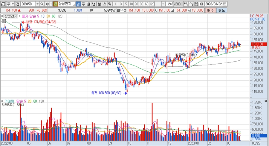The image size is (269, 146).
Task: Click the blue 3,698 volume tag on the axis
Action: [259, 136]
